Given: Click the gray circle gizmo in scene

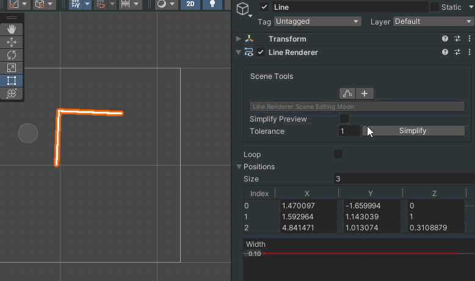Looking at the screenshot, I should pos(28,133).
